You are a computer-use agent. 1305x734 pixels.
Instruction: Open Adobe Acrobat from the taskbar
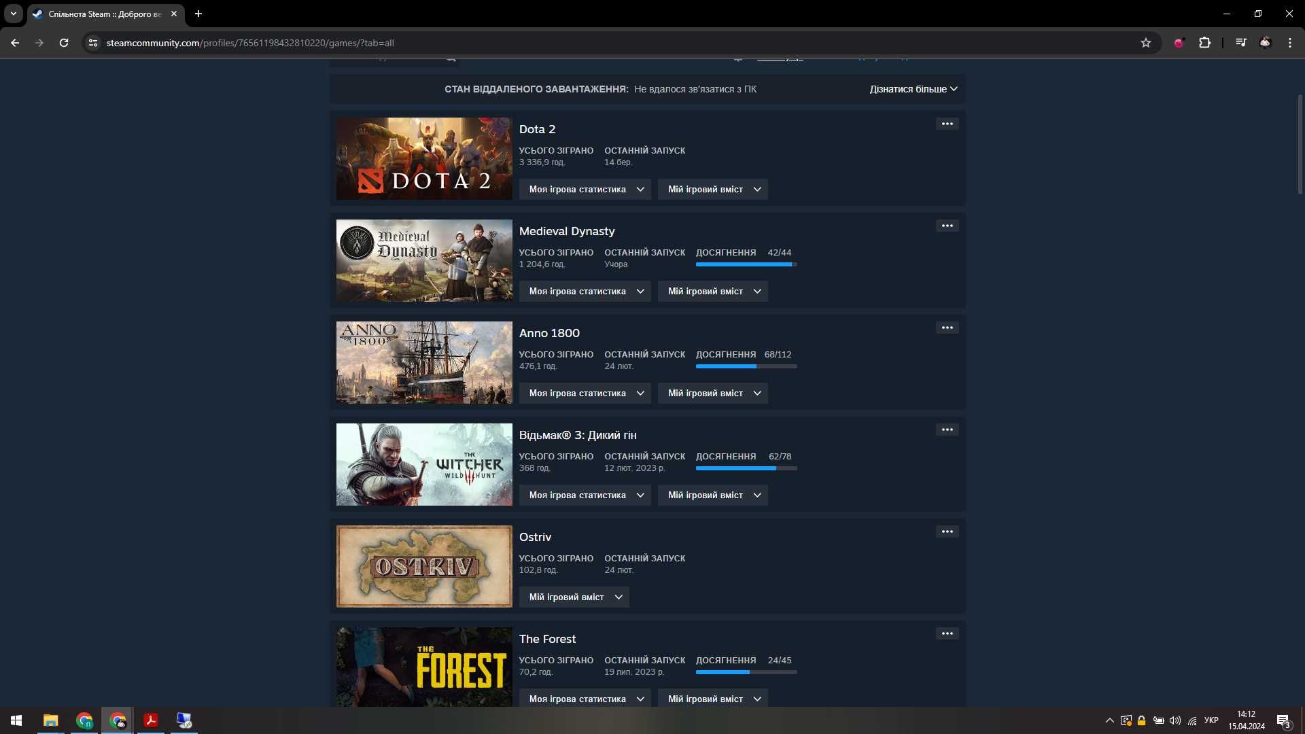point(151,720)
